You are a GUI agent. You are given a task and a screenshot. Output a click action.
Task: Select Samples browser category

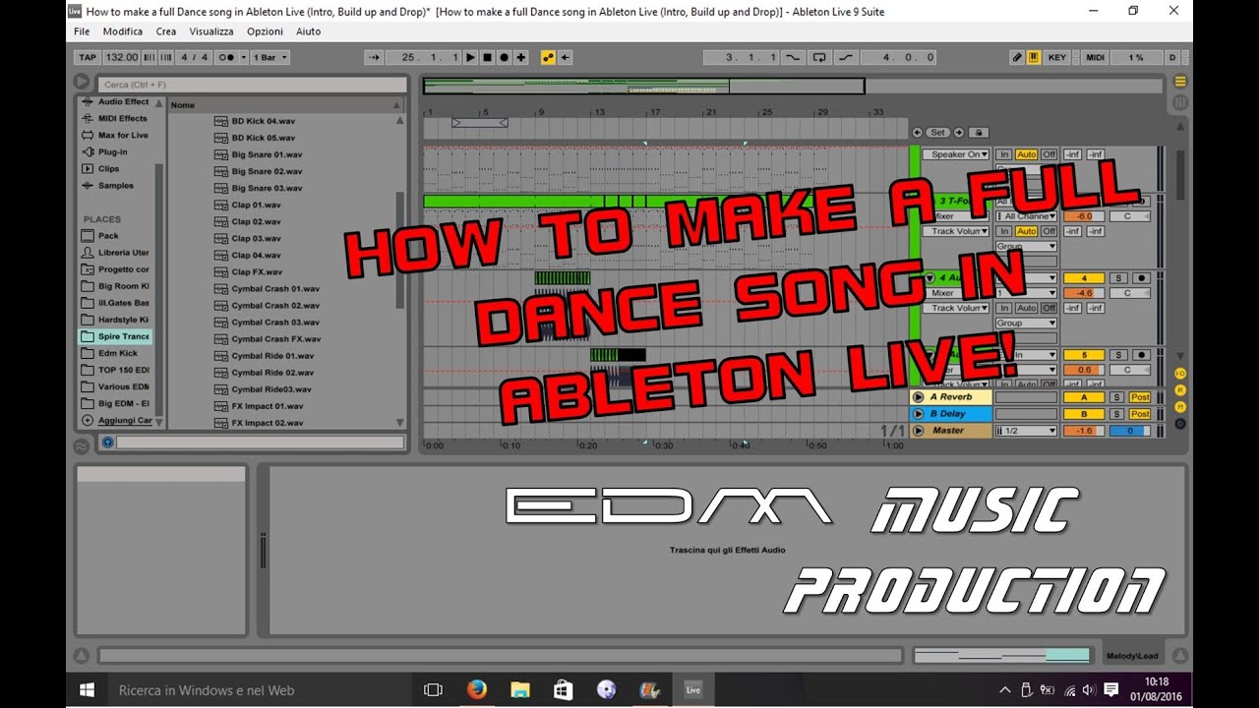(x=108, y=185)
